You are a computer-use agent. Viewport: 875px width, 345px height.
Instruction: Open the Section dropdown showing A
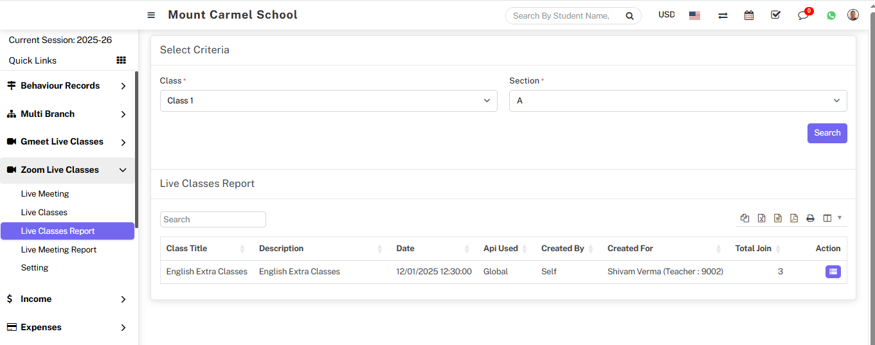(678, 101)
